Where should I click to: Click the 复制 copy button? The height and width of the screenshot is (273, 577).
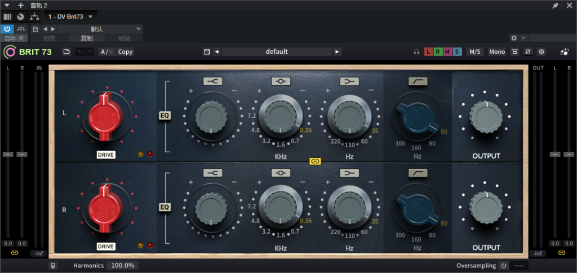[86, 38]
